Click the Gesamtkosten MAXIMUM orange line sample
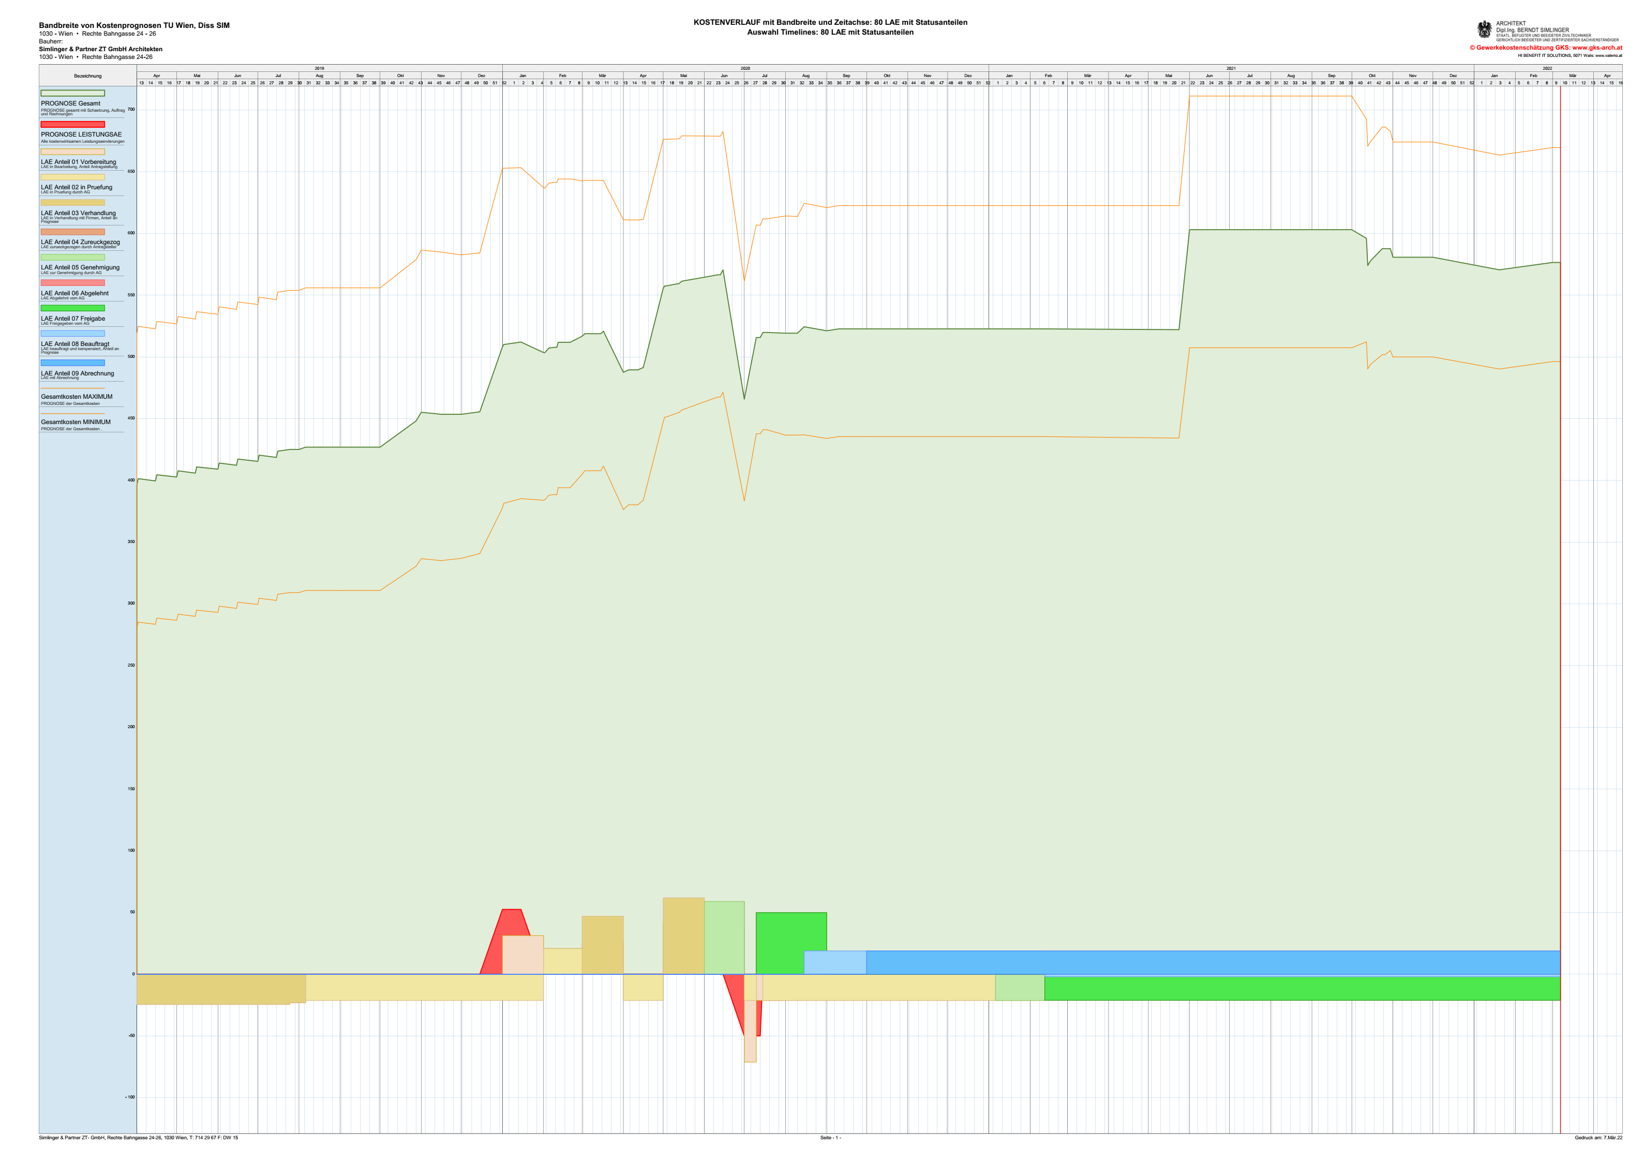 pos(72,388)
